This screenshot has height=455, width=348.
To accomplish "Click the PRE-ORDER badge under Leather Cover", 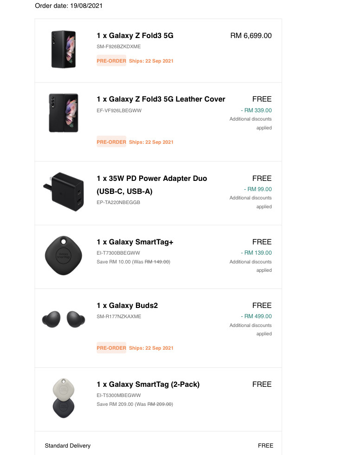I will click(111, 142).
